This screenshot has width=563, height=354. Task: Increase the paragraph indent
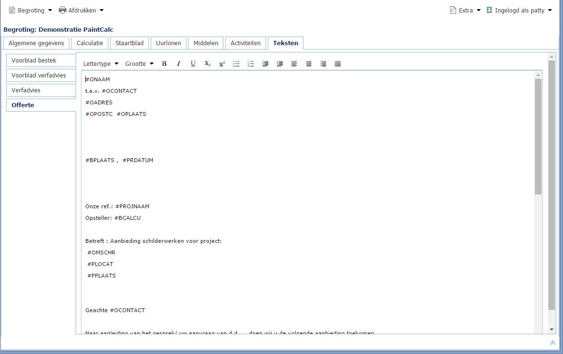[280, 63]
